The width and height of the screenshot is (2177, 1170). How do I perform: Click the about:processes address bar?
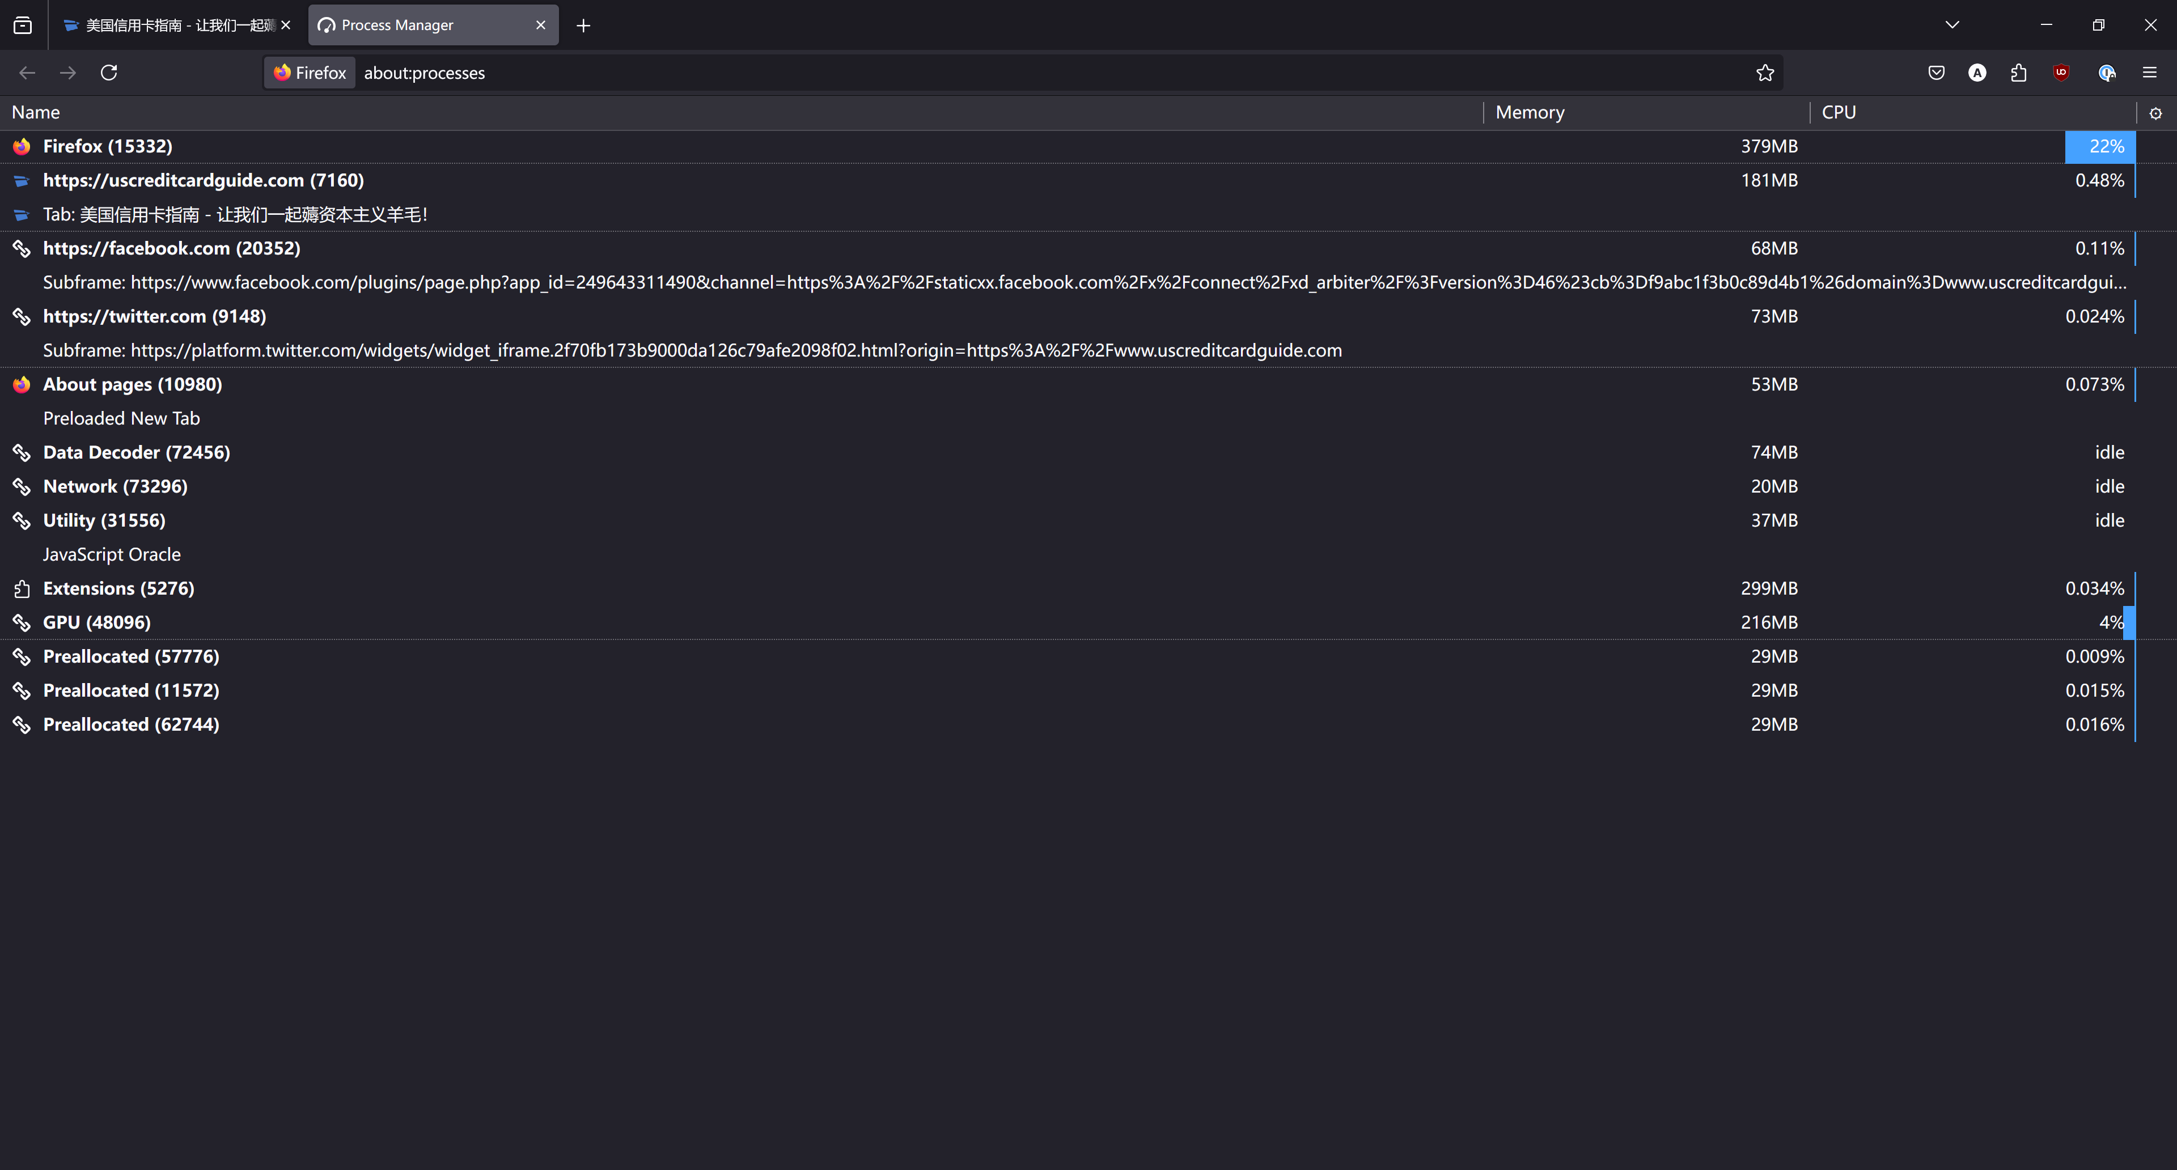pos(1014,73)
